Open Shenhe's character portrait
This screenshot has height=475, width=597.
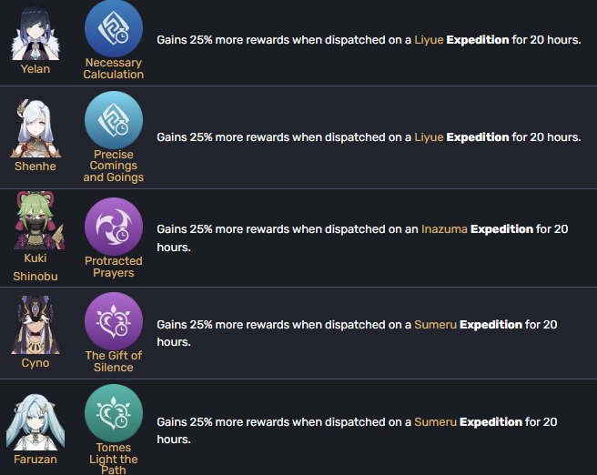coord(35,128)
